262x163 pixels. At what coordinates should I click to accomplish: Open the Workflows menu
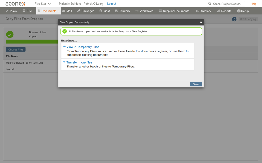pos(144,11)
